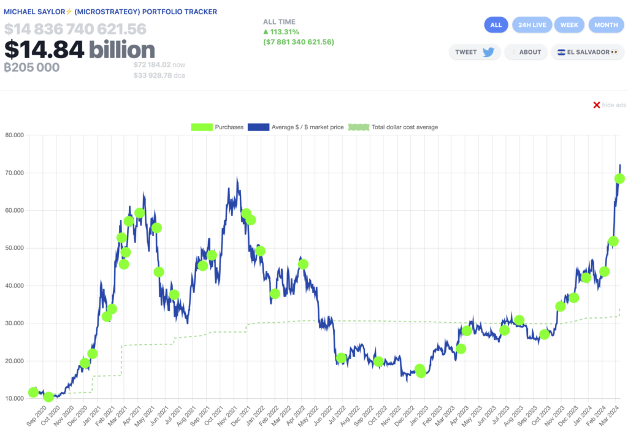The image size is (628, 438).
Task: Select the ALL time range tab
Action: point(496,25)
